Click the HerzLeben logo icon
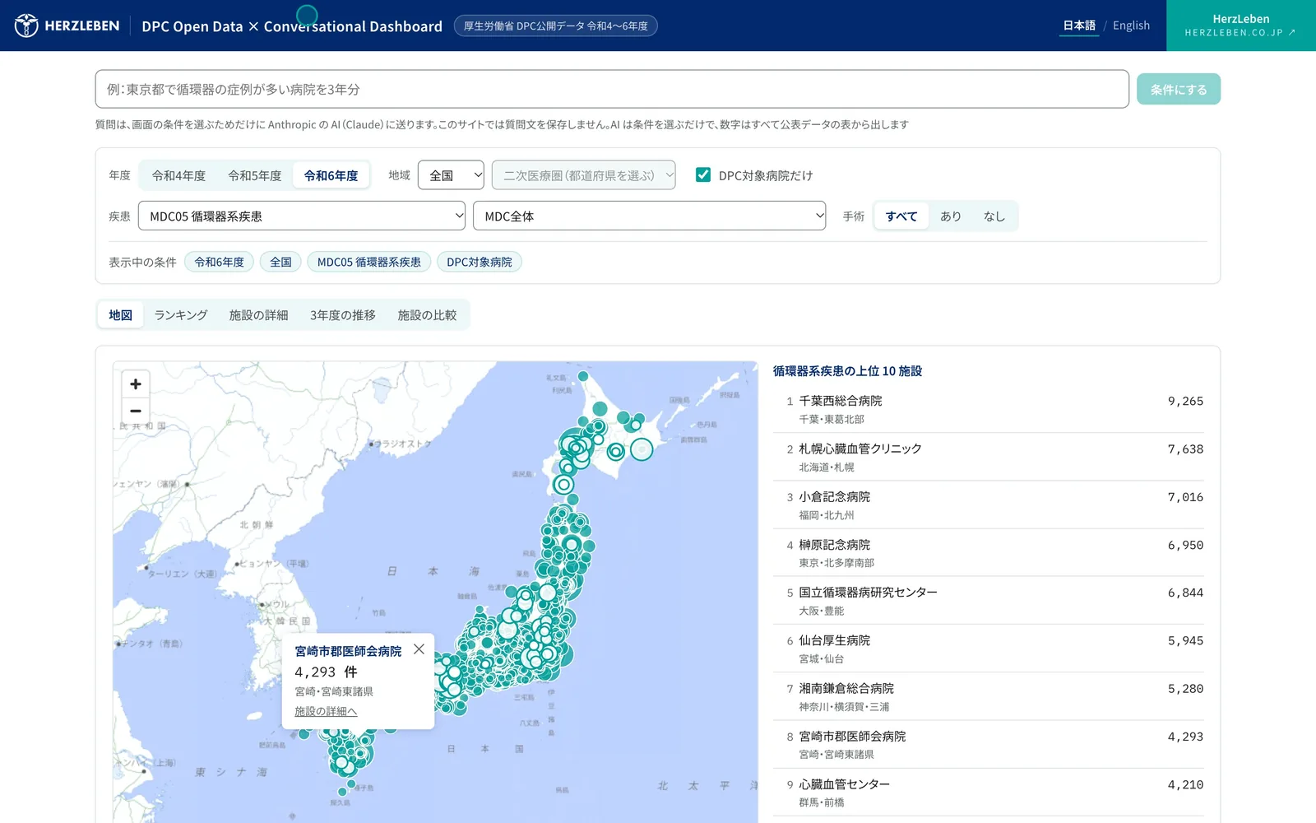This screenshot has height=823, width=1316. (x=26, y=26)
